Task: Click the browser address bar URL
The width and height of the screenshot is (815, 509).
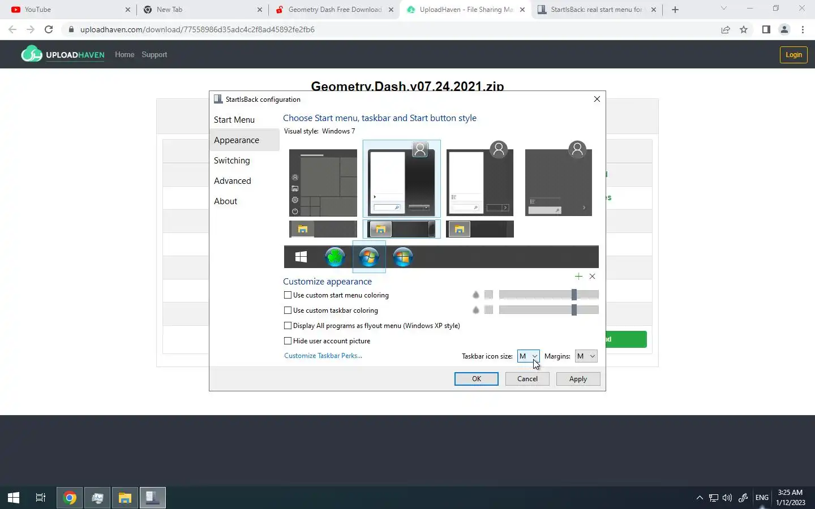Action: point(198,29)
